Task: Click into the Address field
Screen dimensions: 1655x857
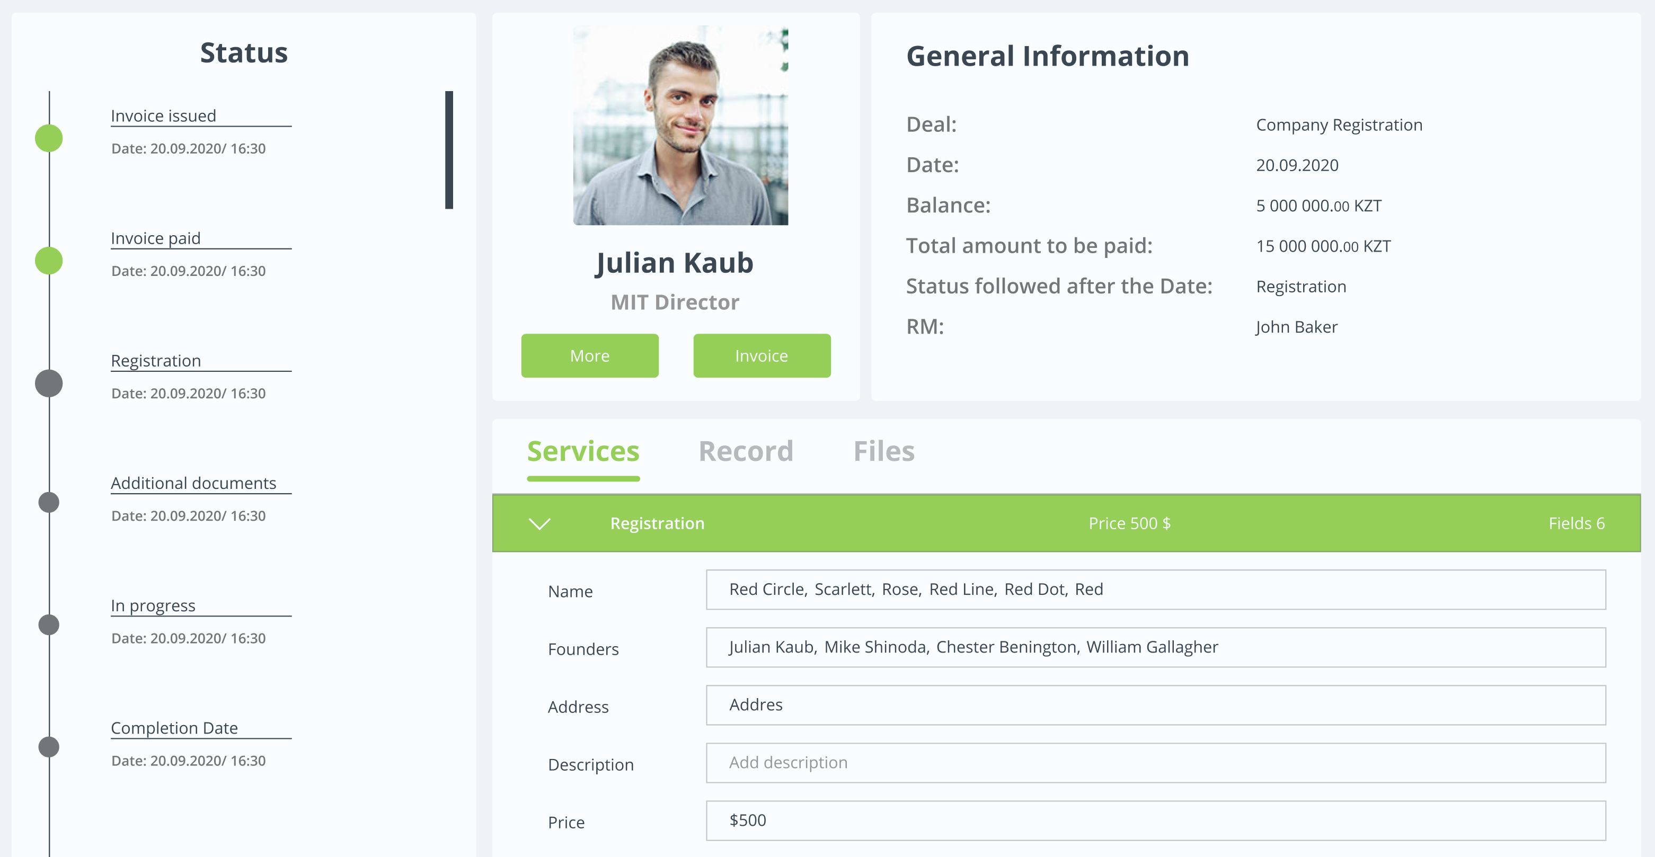Action: (x=1155, y=705)
